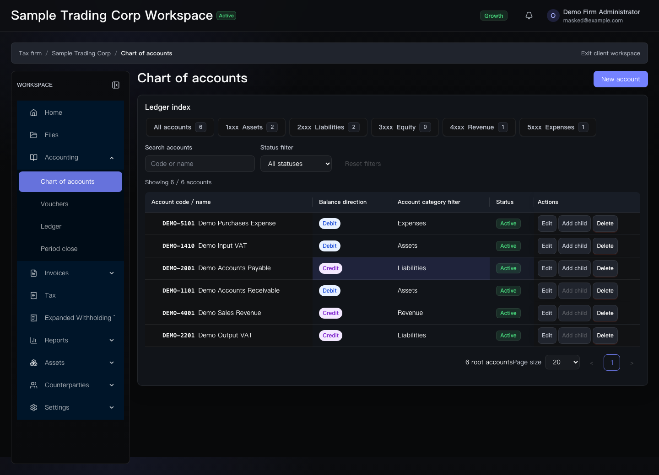
Task: Focus the Code or name search field
Action: point(200,164)
